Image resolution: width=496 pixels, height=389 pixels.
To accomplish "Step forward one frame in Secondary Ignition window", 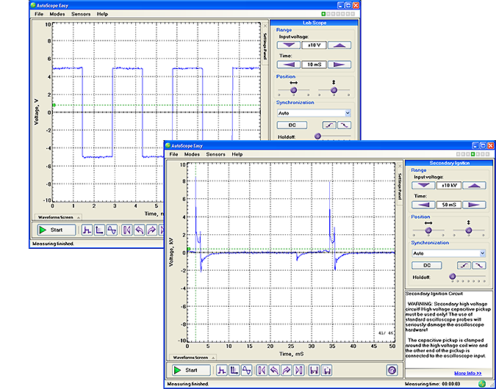I will click(x=287, y=370).
